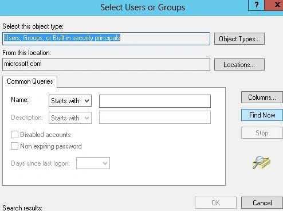Select the object type field text
Screen dimensions: 283x211
106,38
